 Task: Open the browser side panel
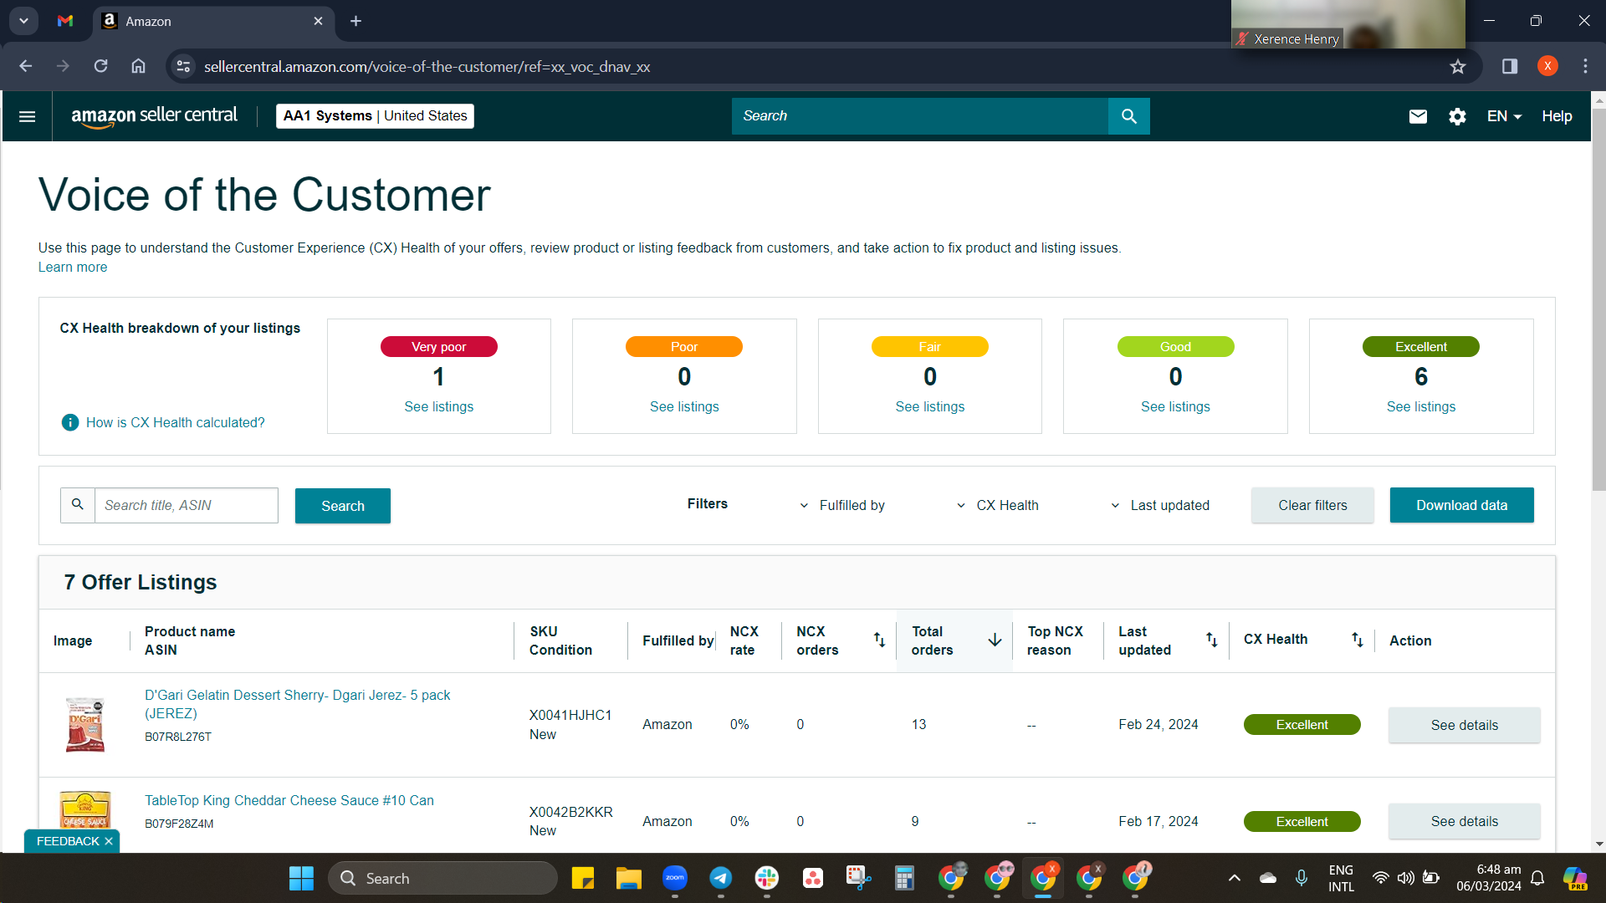pos(1510,66)
